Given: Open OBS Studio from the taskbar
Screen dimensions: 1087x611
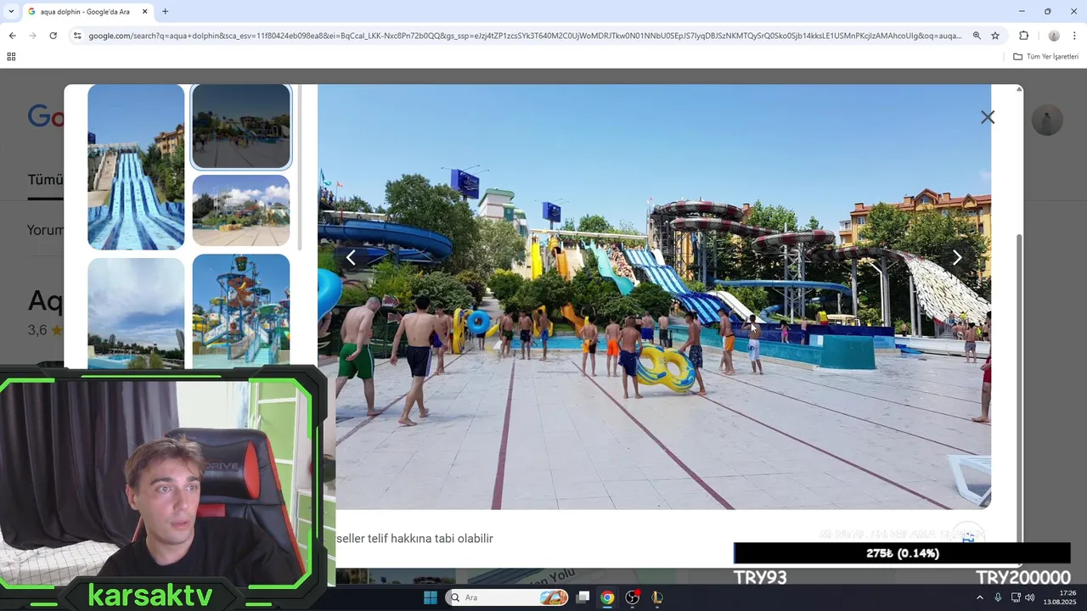Looking at the screenshot, I should pyautogui.click(x=633, y=597).
